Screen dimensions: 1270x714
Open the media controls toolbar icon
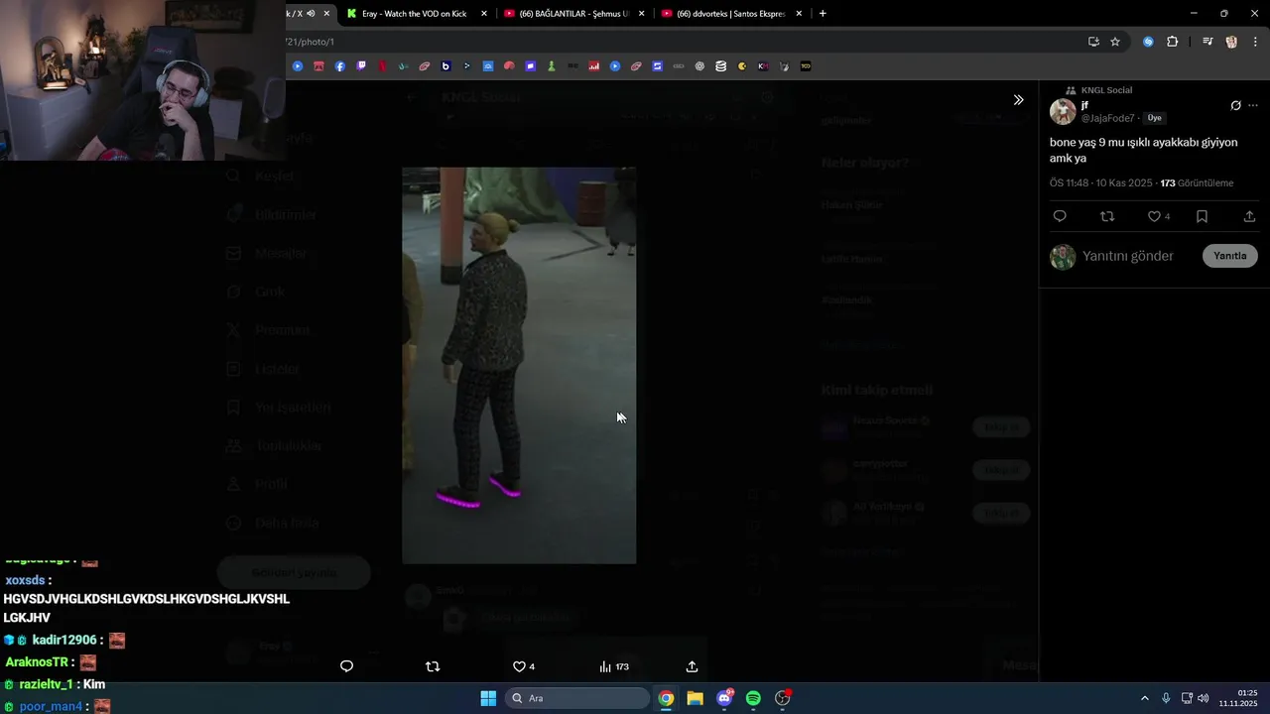(1207, 42)
